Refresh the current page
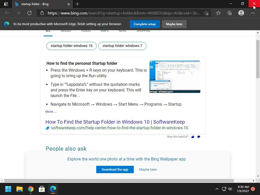The width and height of the screenshot is (260, 195). [x=29, y=13]
